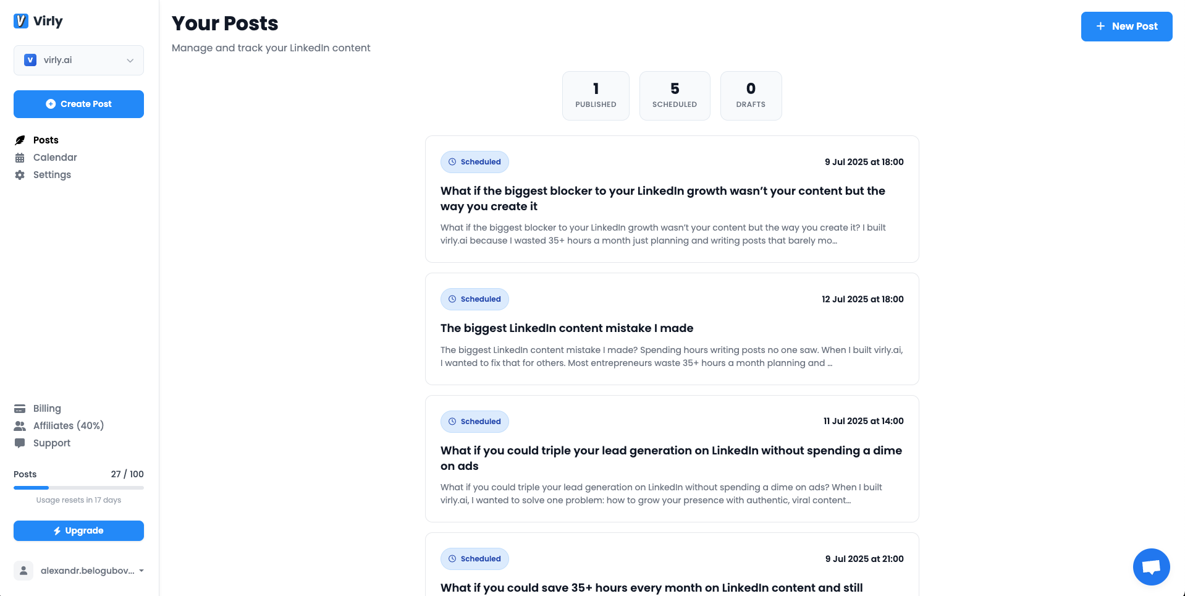Click the Support speech bubble icon

point(20,443)
